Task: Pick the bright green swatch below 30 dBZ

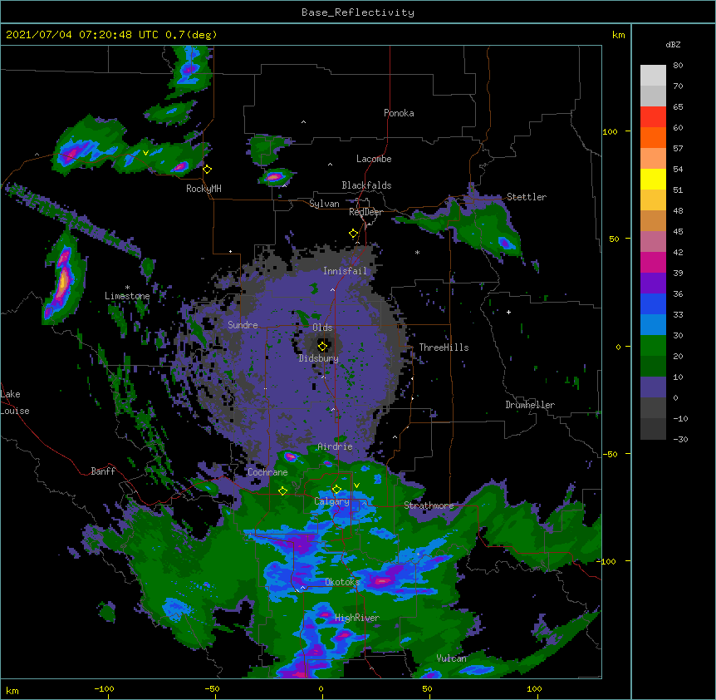Action: (x=653, y=346)
